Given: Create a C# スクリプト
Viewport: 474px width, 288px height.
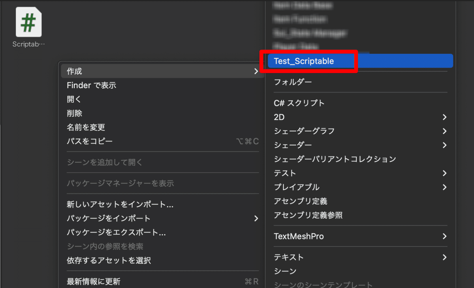Looking at the screenshot, I should 299,103.
